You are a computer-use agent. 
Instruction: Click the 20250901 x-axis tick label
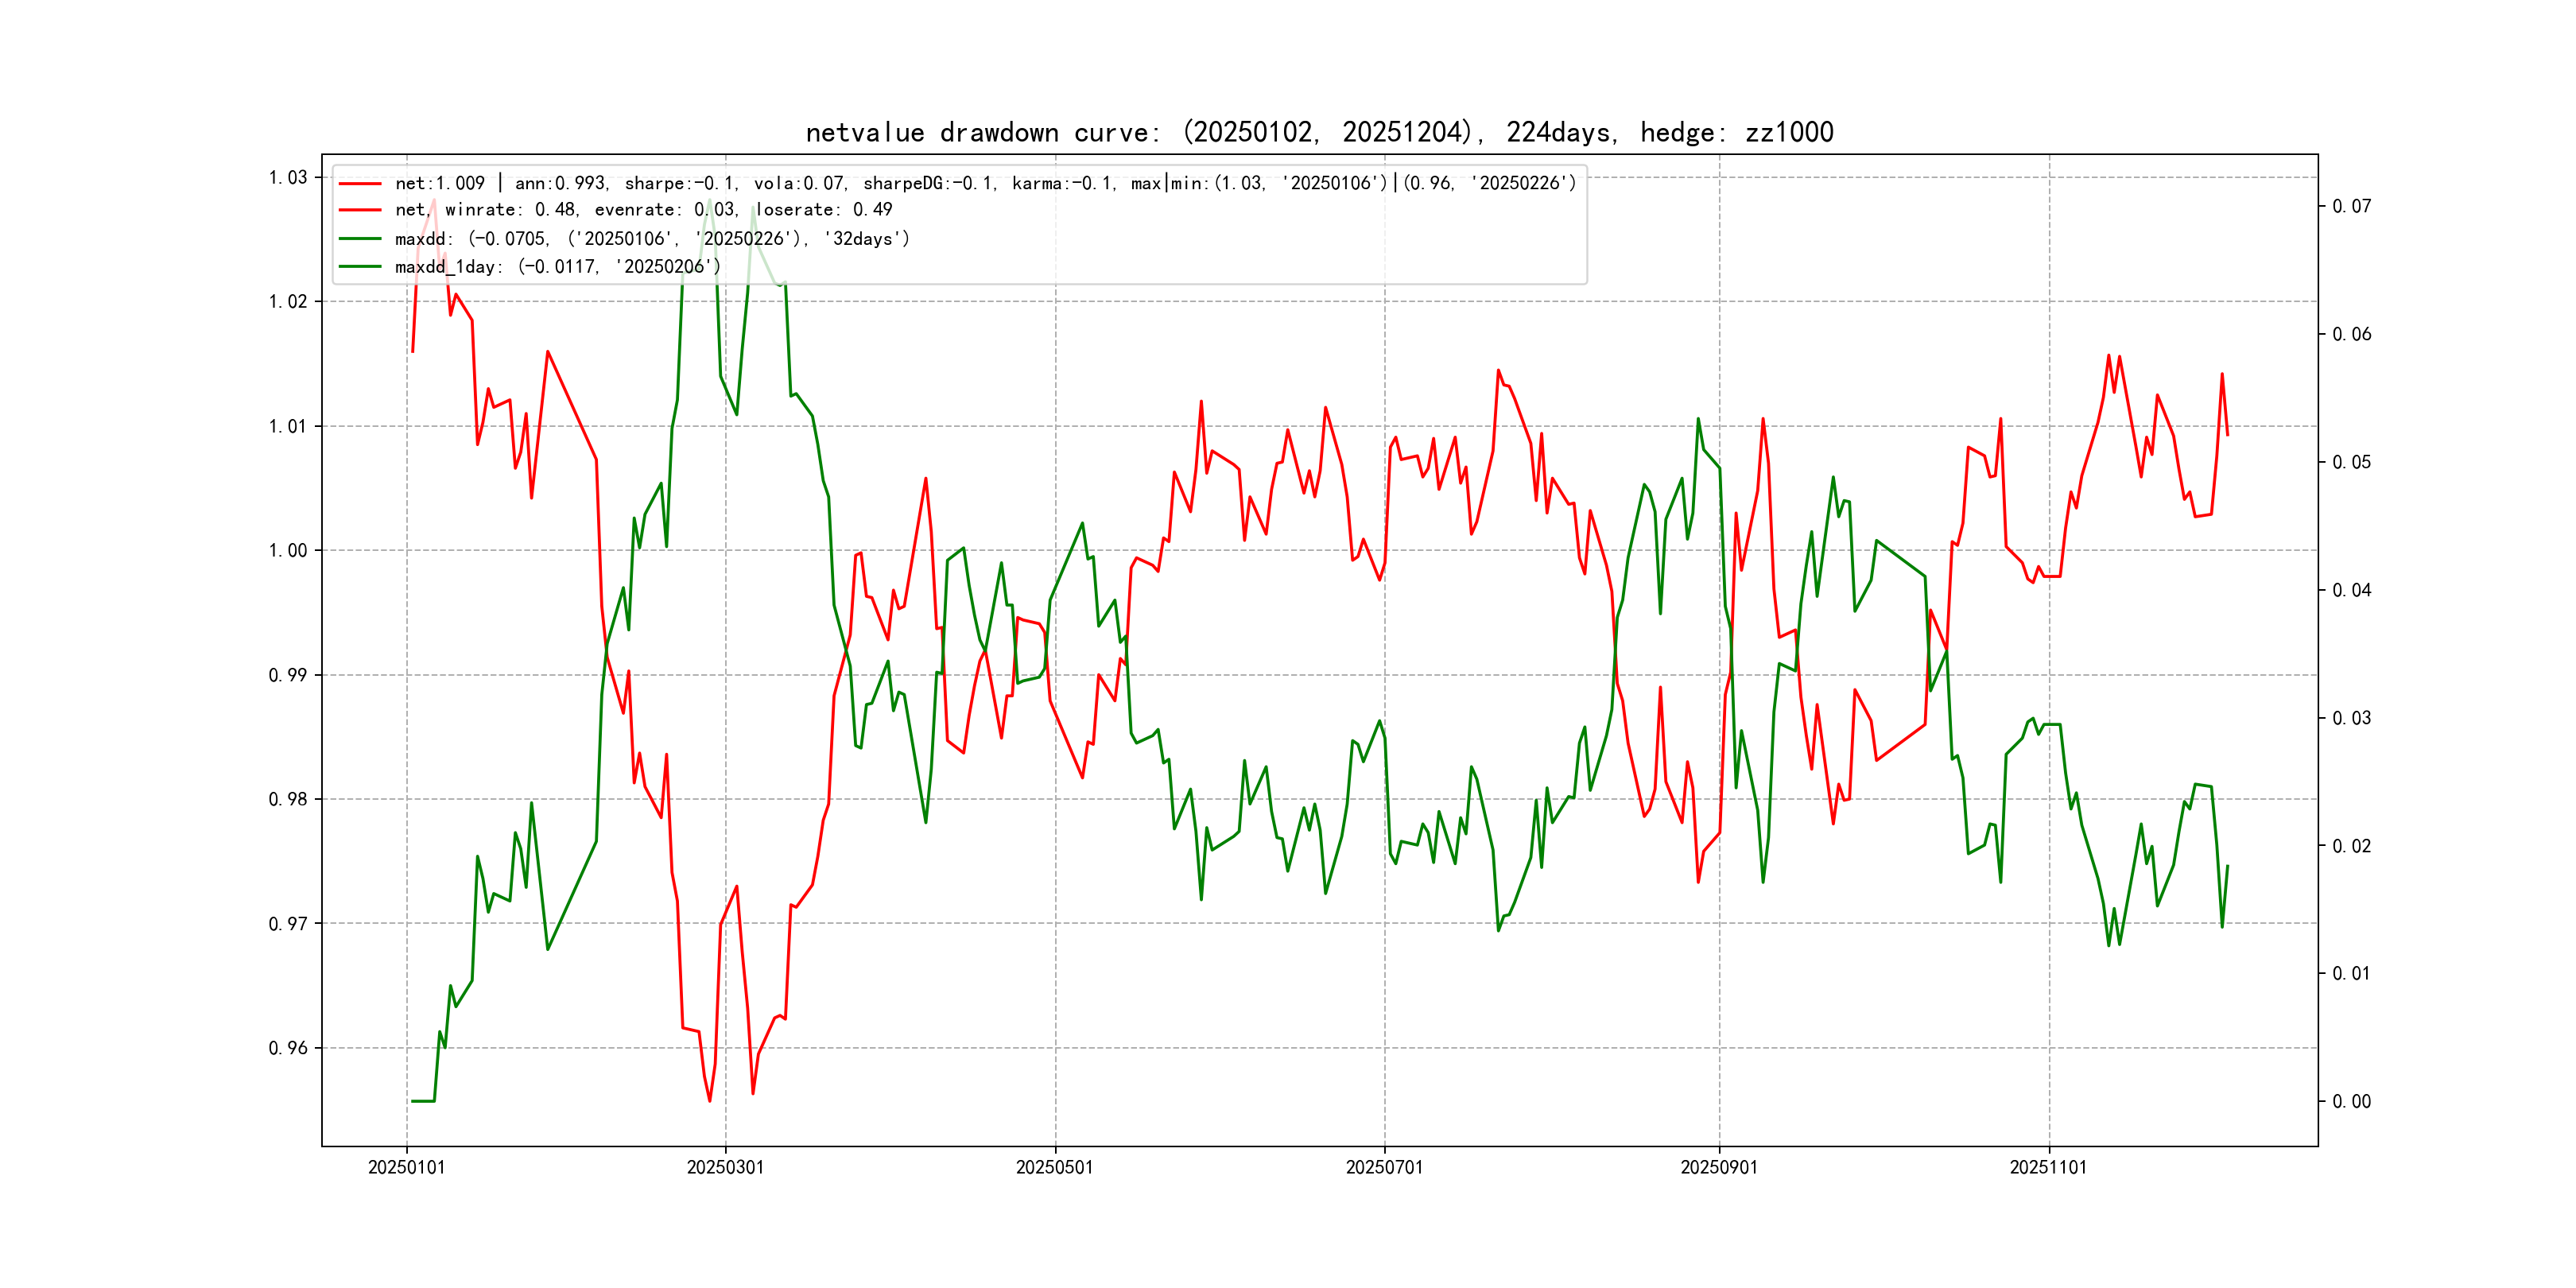pos(1719,1167)
